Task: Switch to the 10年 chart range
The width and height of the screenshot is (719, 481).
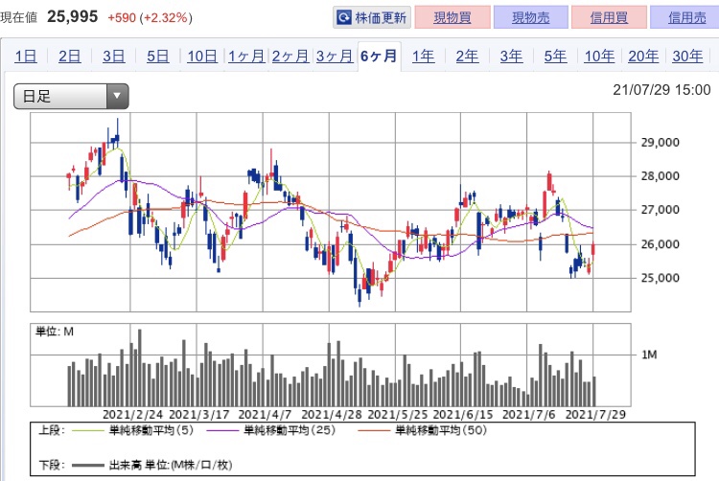Action: click(599, 57)
